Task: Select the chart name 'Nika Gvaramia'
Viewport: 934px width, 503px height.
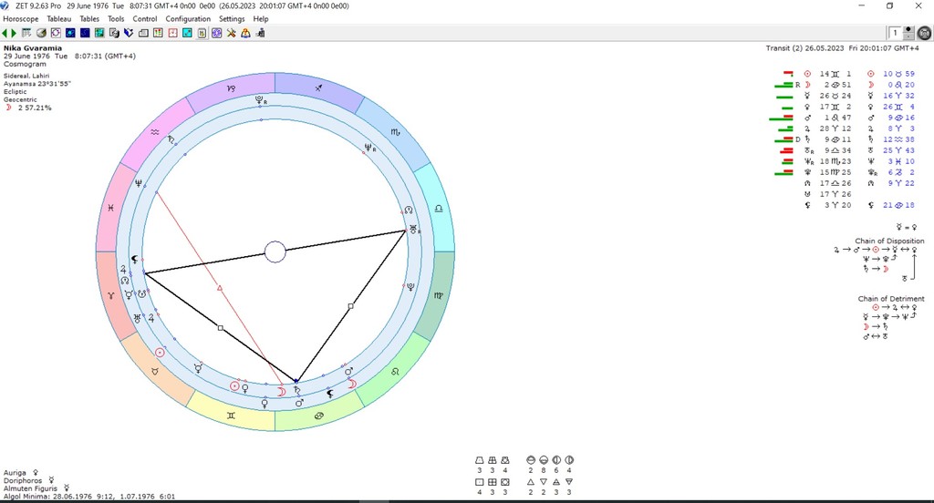Action: tap(33, 48)
